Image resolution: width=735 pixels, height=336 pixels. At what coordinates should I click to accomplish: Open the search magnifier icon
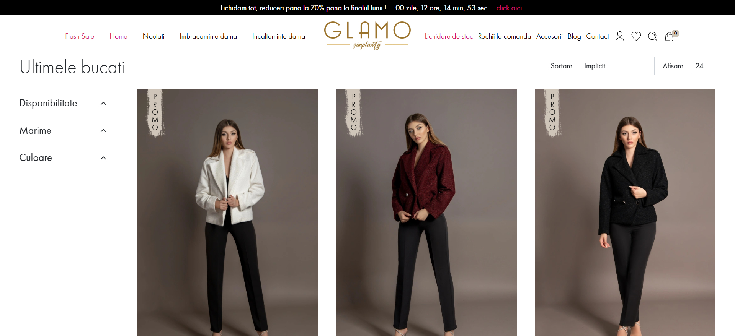pos(653,36)
